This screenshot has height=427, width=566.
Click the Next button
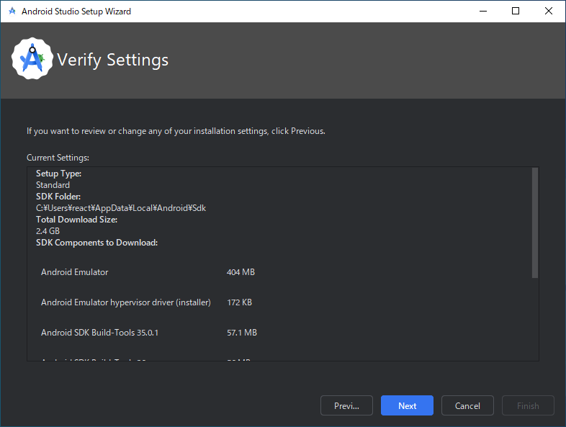coord(407,405)
